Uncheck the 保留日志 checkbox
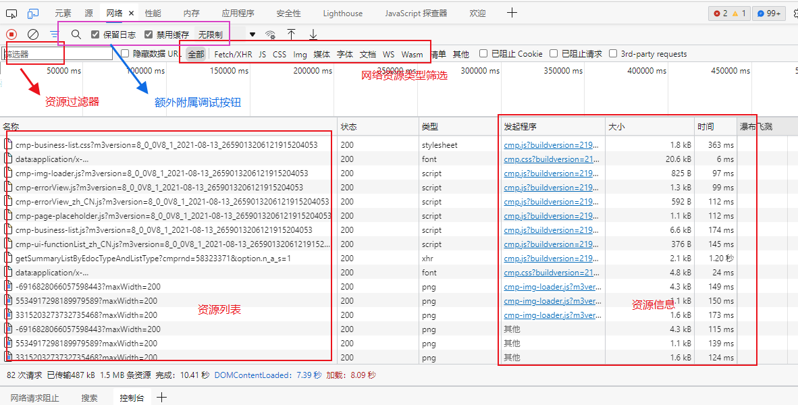798x405 pixels. (x=96, y=34)
